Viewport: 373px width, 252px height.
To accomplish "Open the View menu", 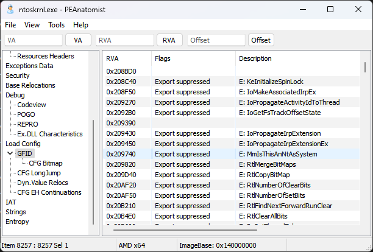I will pyautogui.click(x=32, y=25).
